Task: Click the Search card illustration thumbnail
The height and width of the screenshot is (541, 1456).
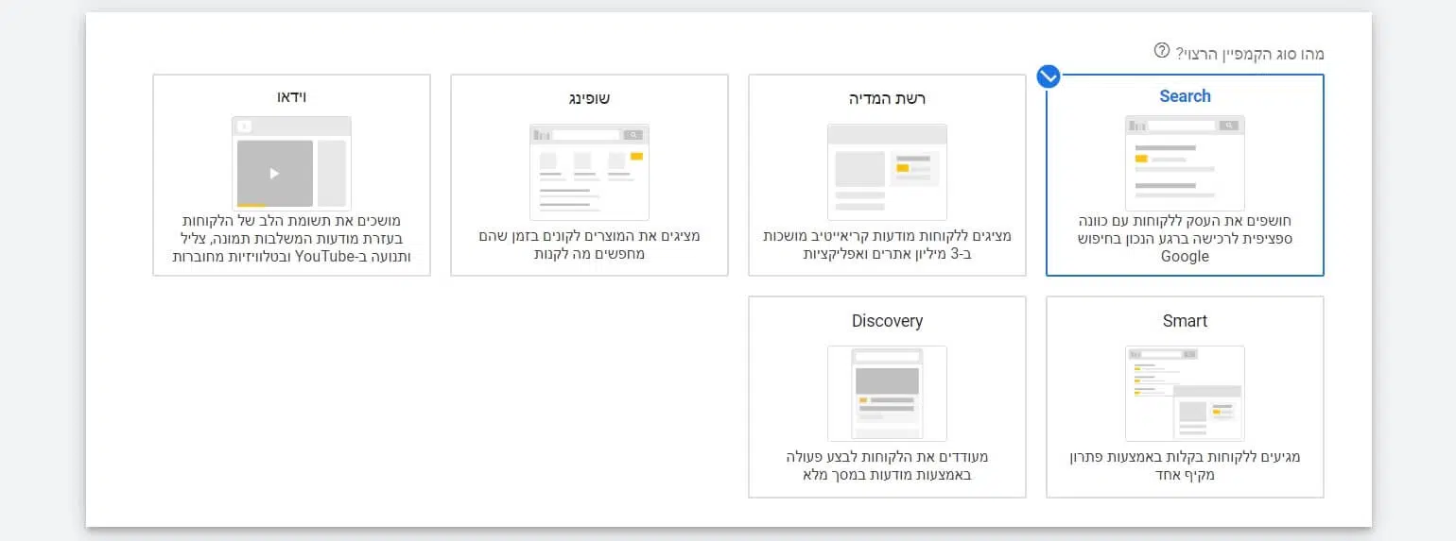Action: pos(1185,162)
